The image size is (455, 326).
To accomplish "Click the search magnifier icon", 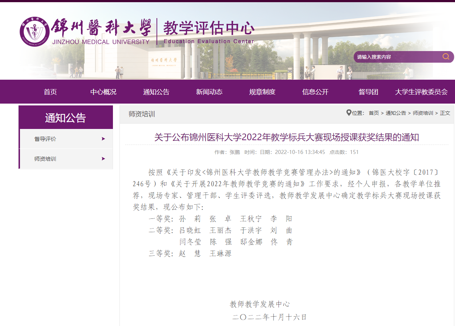I will pyautogui.click(x=446, y=57).
